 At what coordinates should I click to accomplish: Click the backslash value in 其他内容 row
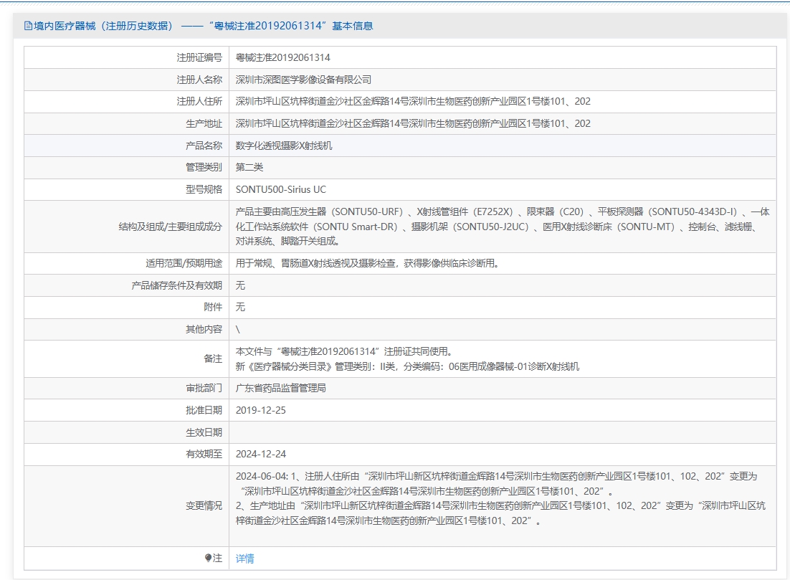point(238,330)
